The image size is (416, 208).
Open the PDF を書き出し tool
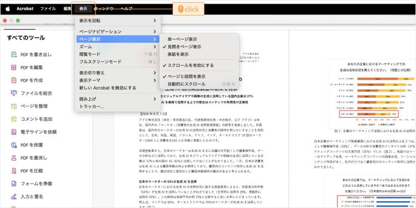tap(36, 55)
